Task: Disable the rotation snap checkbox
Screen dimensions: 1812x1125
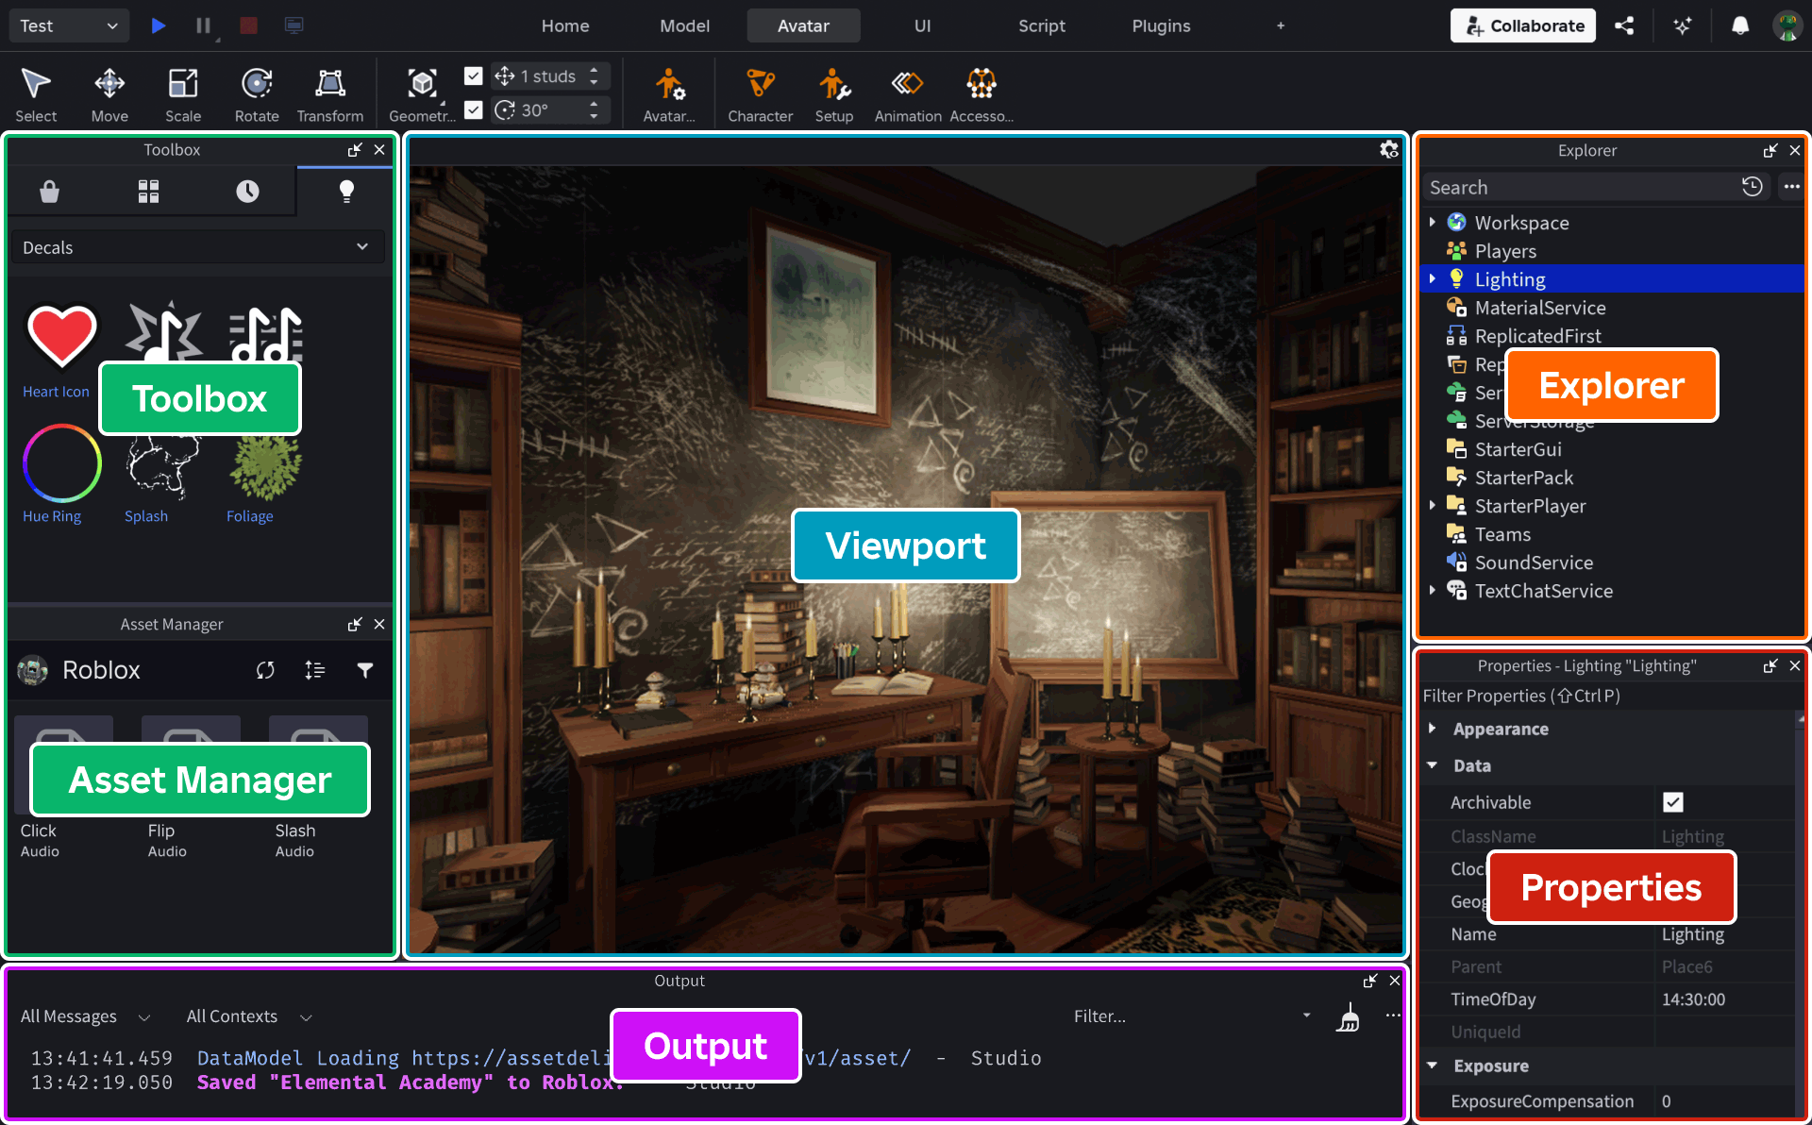Action: click(473, 109)
